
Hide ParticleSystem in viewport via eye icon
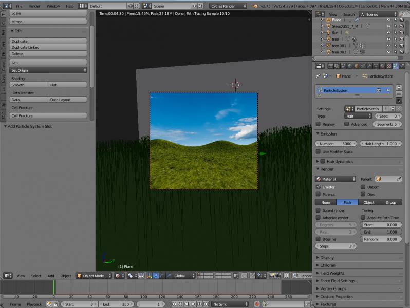tap(388, 90)
